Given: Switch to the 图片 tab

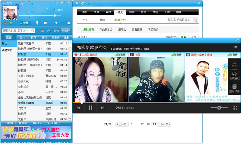Looking at the screenshot, I should tap(22, 37).
